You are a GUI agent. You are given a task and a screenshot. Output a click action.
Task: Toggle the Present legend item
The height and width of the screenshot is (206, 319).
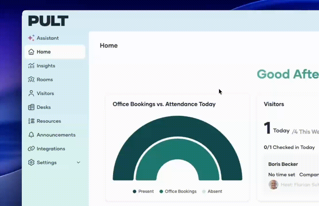143,191
